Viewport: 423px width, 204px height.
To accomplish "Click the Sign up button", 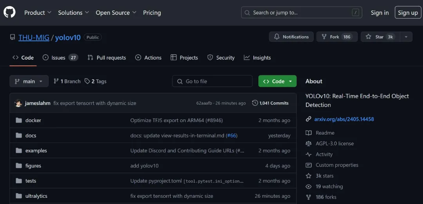I will 408,12.
